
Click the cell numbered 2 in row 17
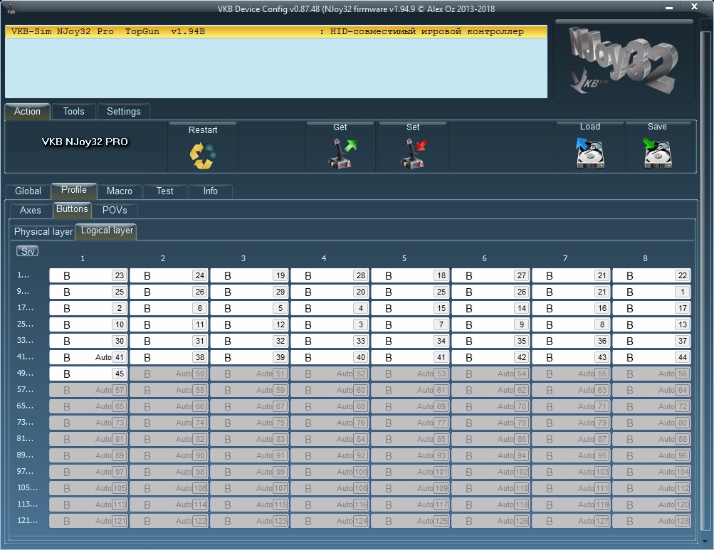(x=89, y=308)
